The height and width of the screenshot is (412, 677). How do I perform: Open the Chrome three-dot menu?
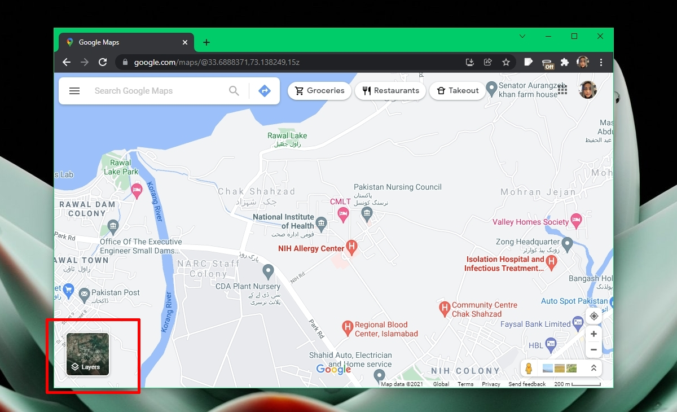(601, 62)
